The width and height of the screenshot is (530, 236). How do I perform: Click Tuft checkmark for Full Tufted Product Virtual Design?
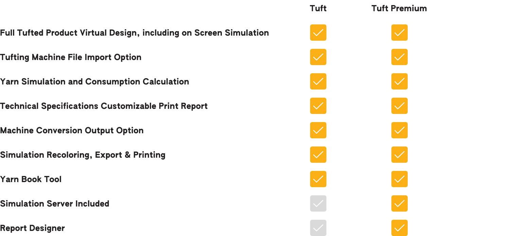click(318, 33)
